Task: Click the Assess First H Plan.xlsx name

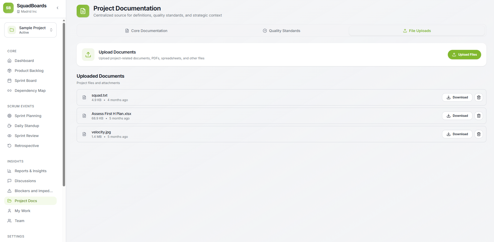Action: (111, 114)
